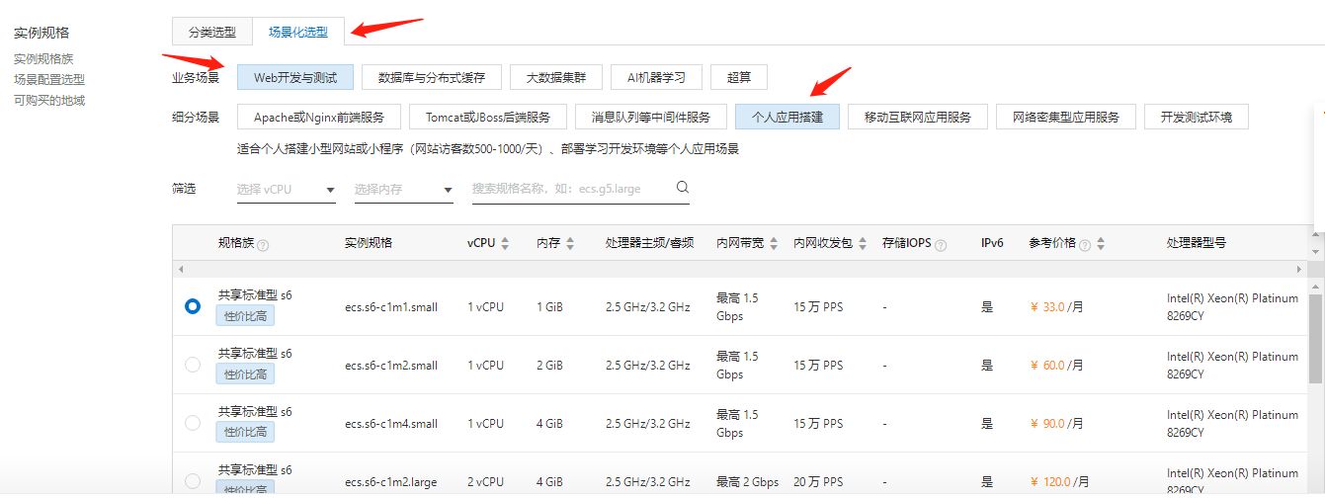Click 可购买的地域 in left sidebar
This screenshot has width=1325, height=498.
tap(49, 100)
